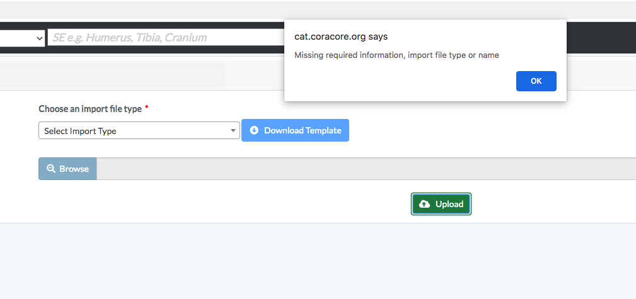Click the red required asterisk
636x299 pixels.
(x=147, y=108)
